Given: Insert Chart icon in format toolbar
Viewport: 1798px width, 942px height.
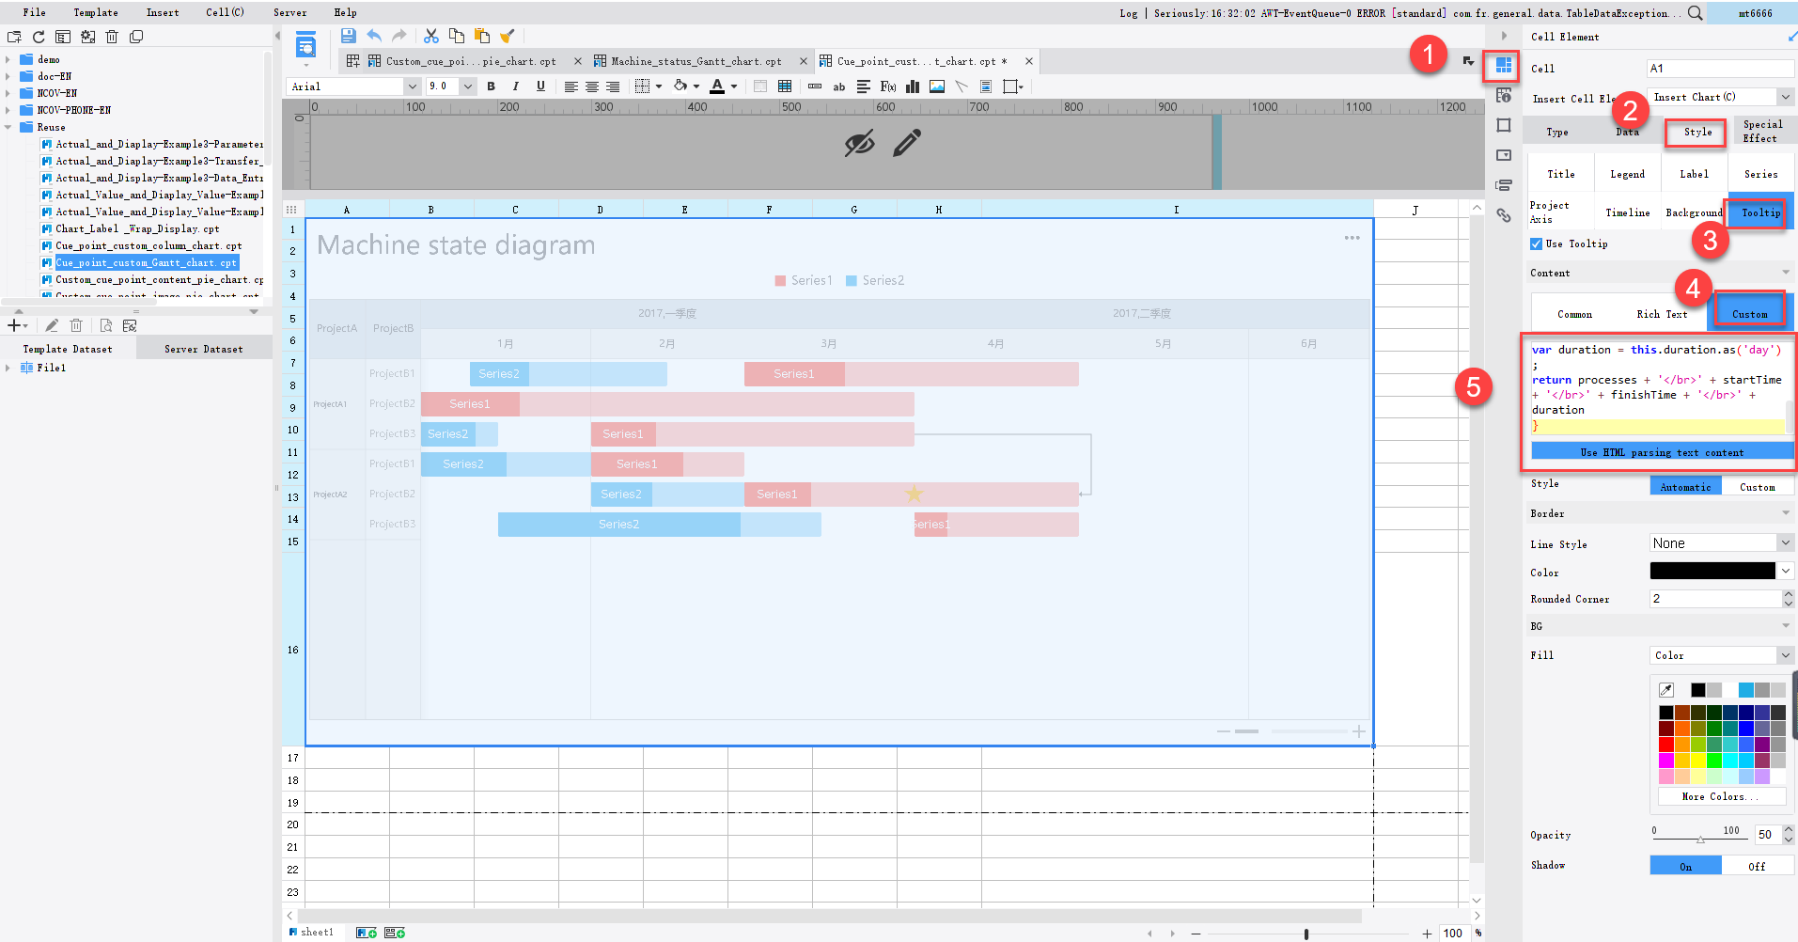Looking at the screenshot, I should [x=913, y=86].
